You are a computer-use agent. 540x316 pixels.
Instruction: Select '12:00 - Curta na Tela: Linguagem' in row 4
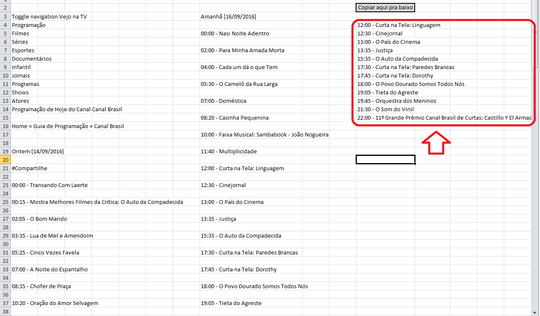(399, 25)
